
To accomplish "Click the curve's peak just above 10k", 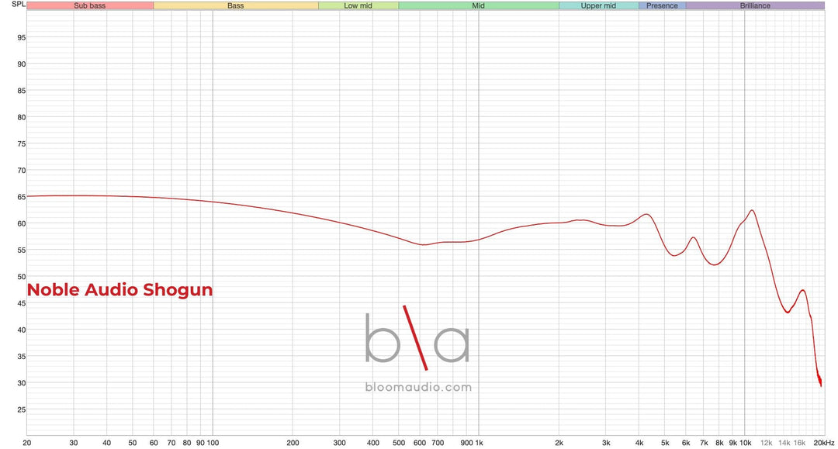I will pos(751,210).
